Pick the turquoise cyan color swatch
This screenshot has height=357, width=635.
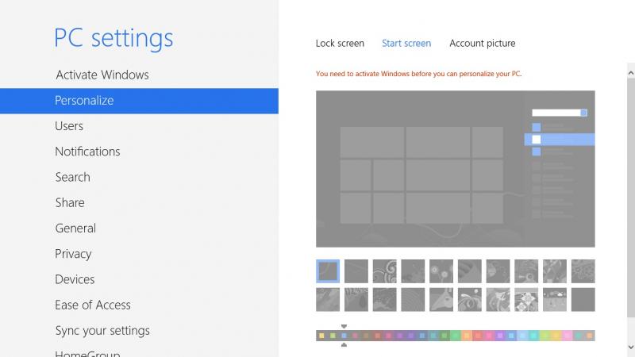click(533, 336)
